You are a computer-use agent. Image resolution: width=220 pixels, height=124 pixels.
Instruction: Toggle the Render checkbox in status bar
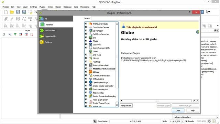pyautogui.click(x=186, y=121)
